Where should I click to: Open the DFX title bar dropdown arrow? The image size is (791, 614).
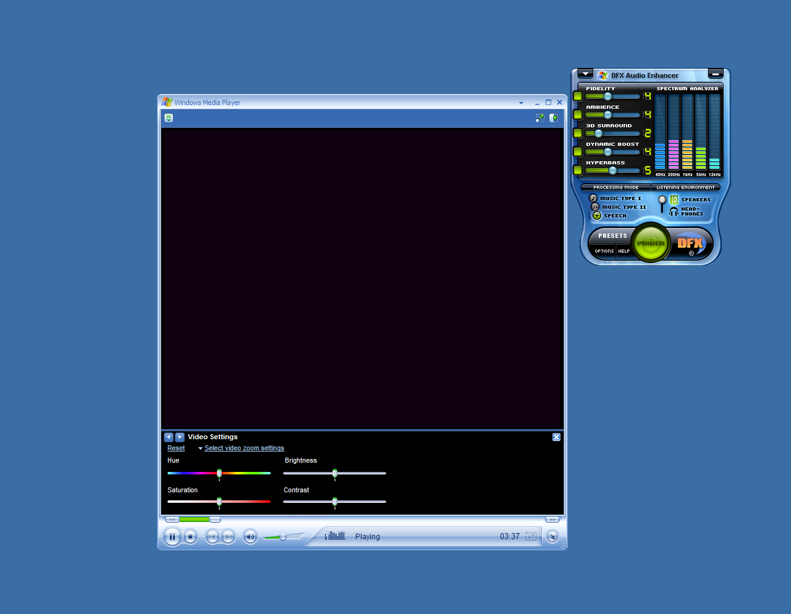point(585,74)
